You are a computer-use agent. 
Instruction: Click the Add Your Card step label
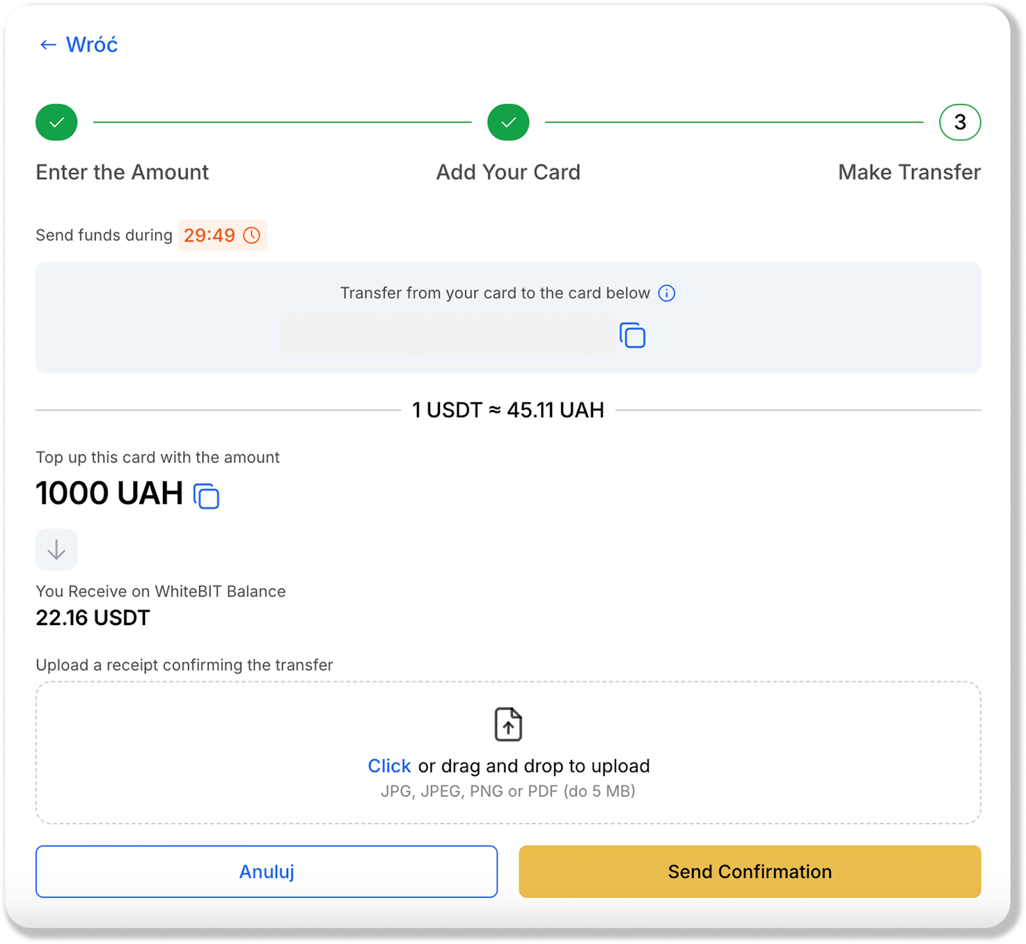tap(508, 172)
